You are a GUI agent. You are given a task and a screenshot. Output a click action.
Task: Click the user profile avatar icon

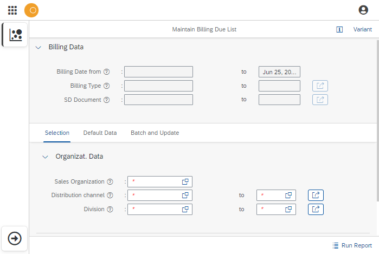point(363,10)
